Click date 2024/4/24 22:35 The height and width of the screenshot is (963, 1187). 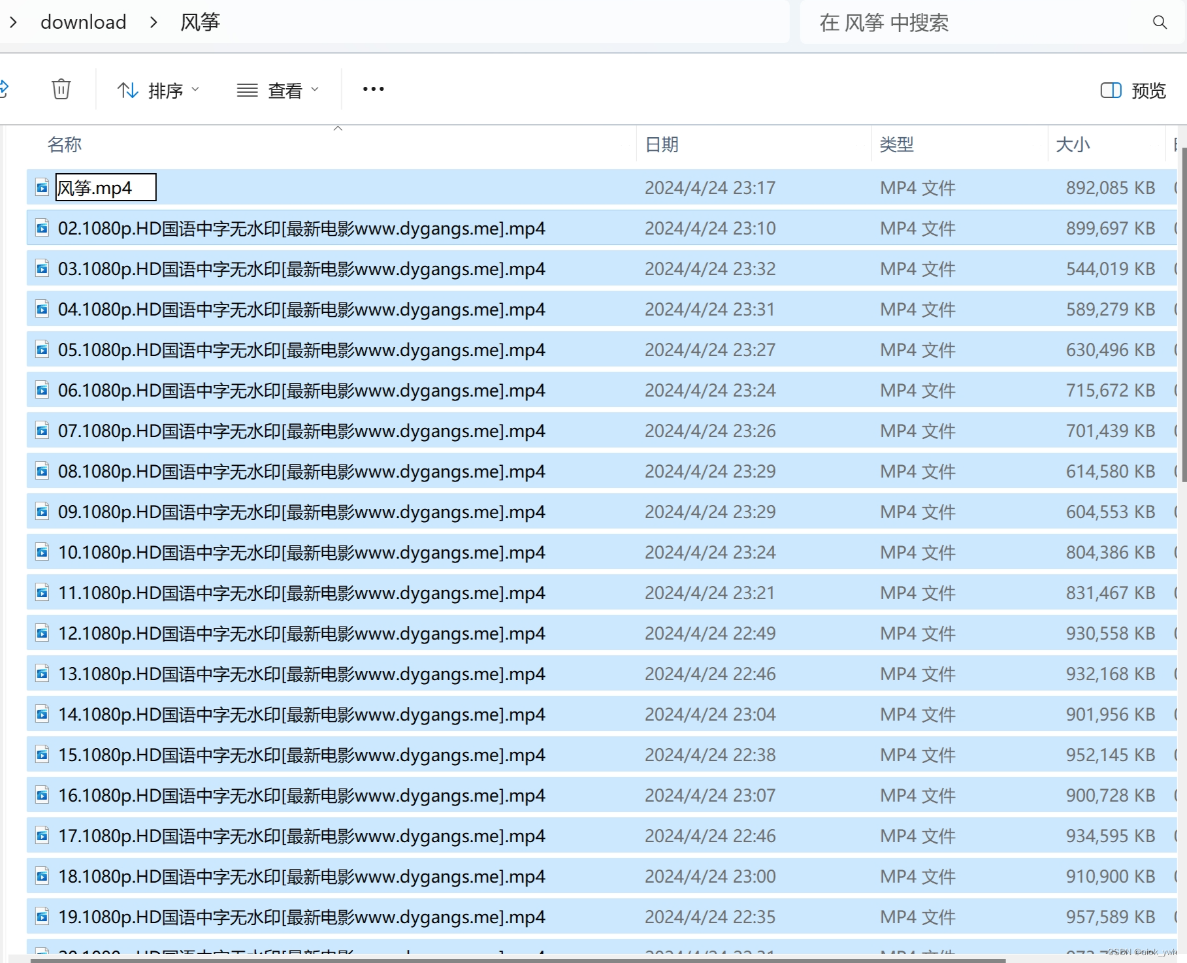pos(710,917)
